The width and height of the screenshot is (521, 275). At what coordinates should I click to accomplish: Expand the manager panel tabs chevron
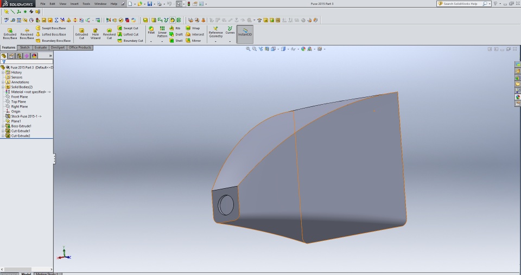(x=50, y=56)
